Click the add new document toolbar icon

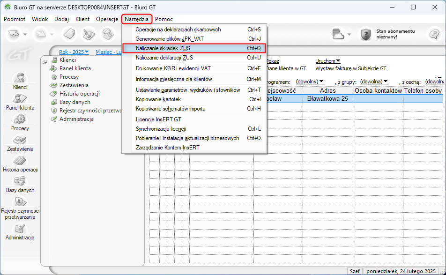(x=69, y=34)
